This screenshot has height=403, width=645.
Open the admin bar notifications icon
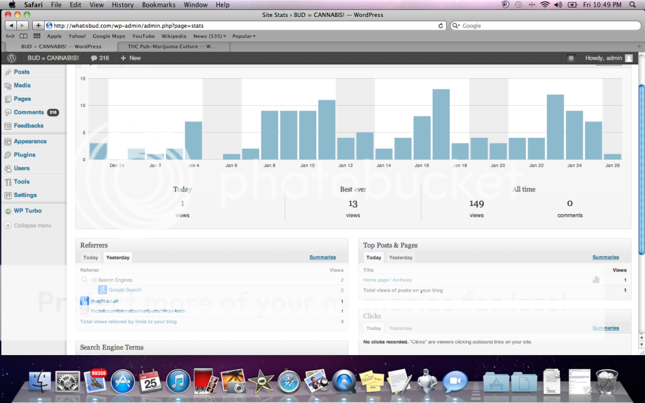point(571,58)
